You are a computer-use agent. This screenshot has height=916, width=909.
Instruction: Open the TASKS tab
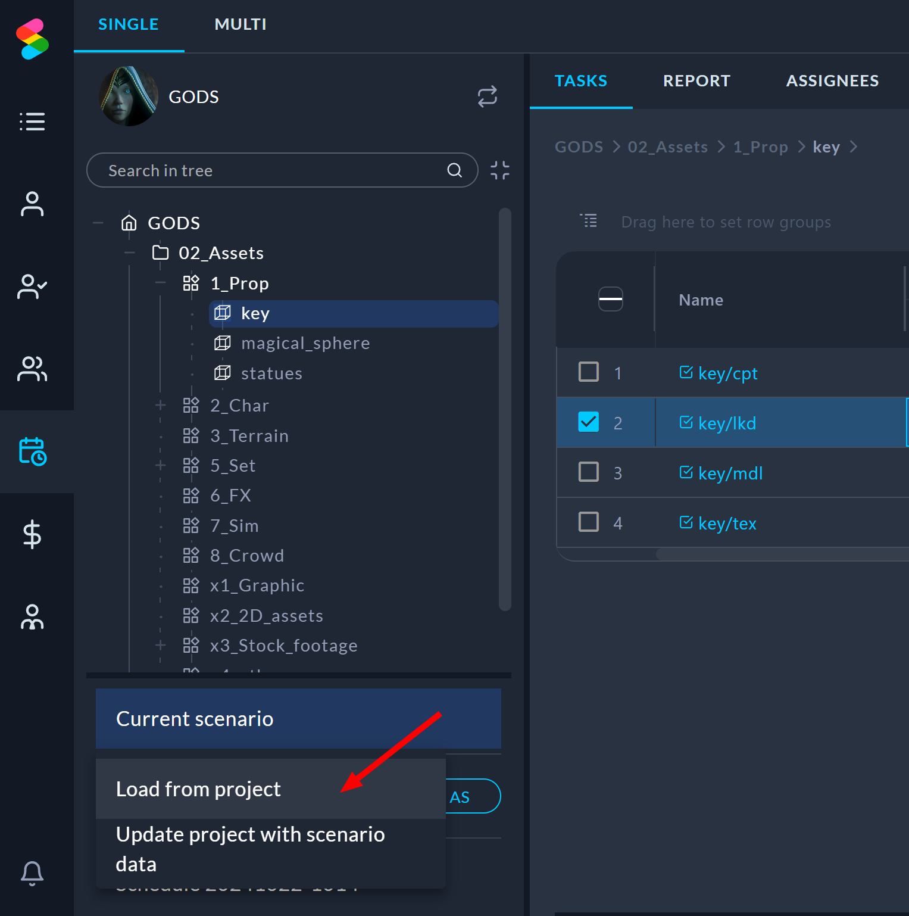(581, 81)
